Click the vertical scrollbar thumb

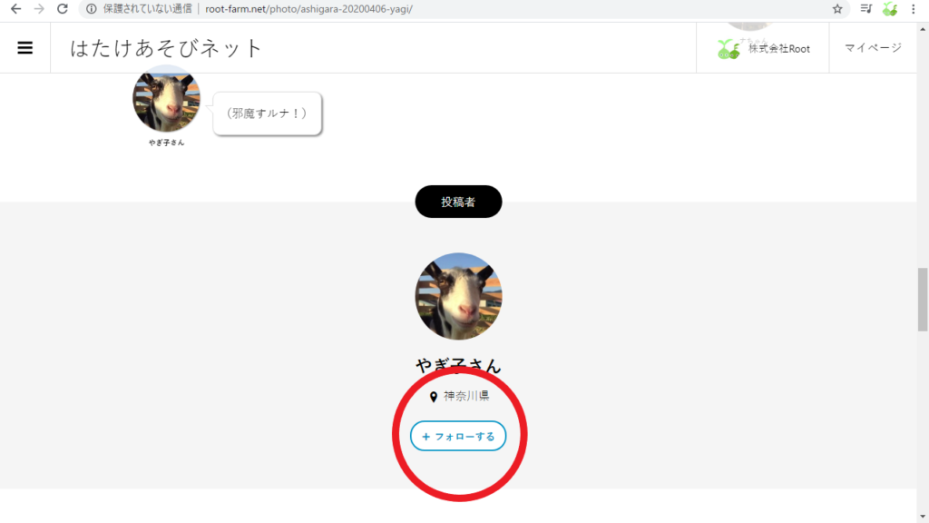[x=923, y=300]
